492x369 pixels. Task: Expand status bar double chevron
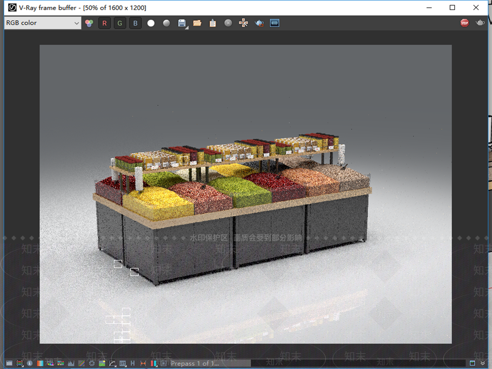pyautogui.click(x=483, y=363)
